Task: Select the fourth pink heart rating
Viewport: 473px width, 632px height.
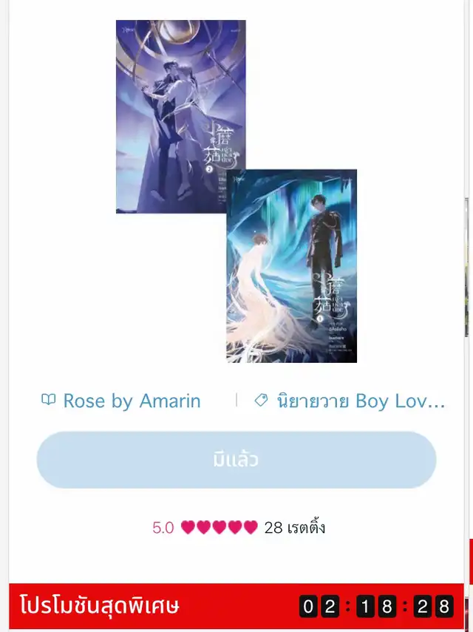Action: coord(235,527)
